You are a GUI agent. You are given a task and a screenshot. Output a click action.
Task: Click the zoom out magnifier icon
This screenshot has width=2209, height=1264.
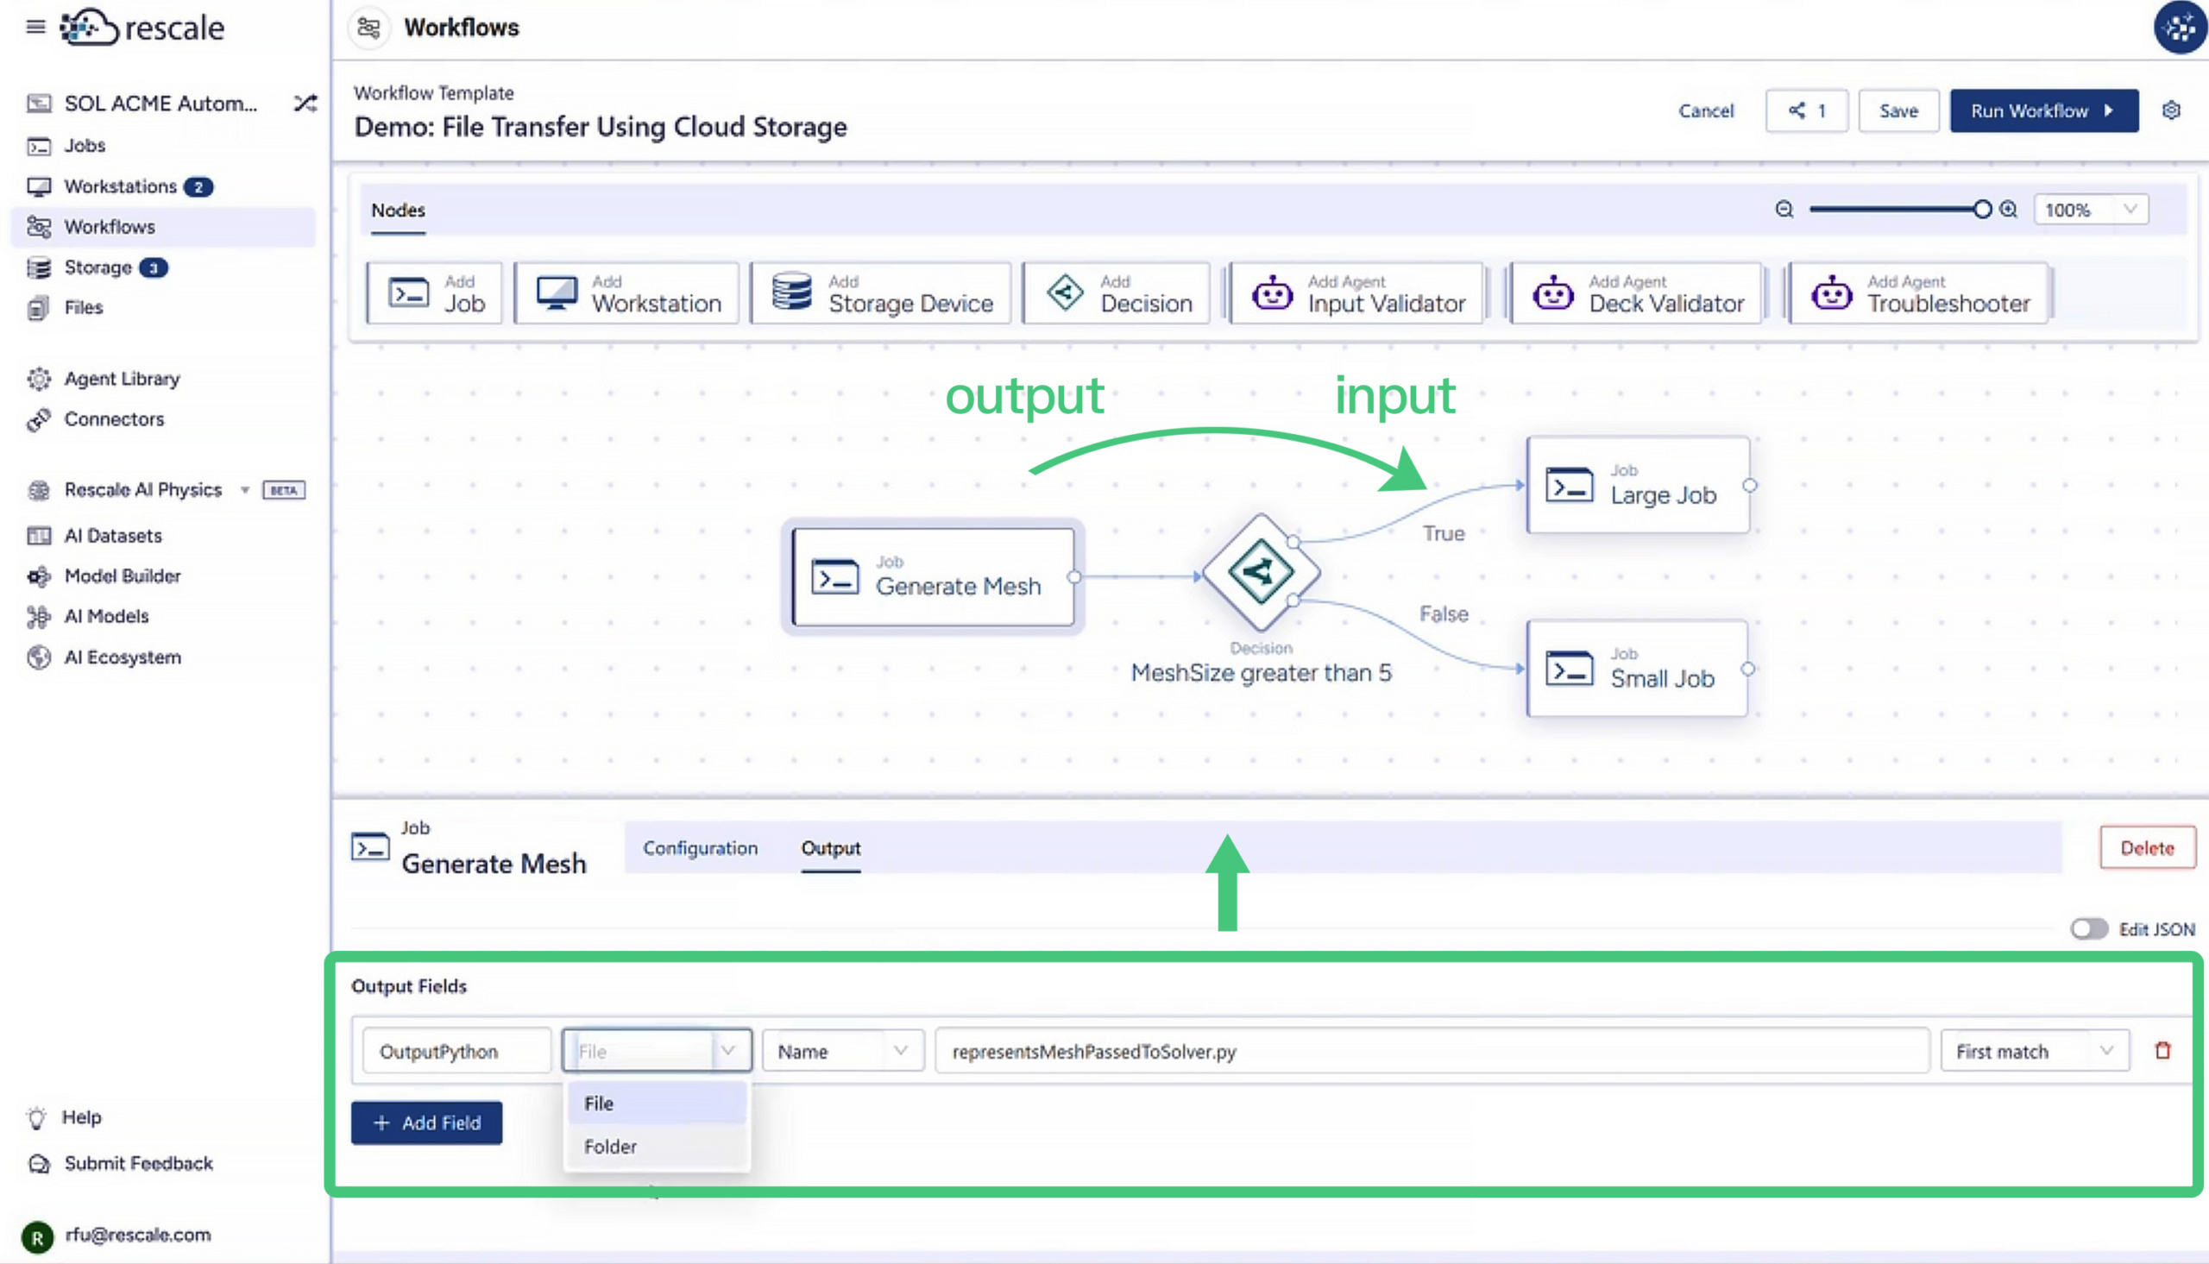click(x=1784, y=209)
